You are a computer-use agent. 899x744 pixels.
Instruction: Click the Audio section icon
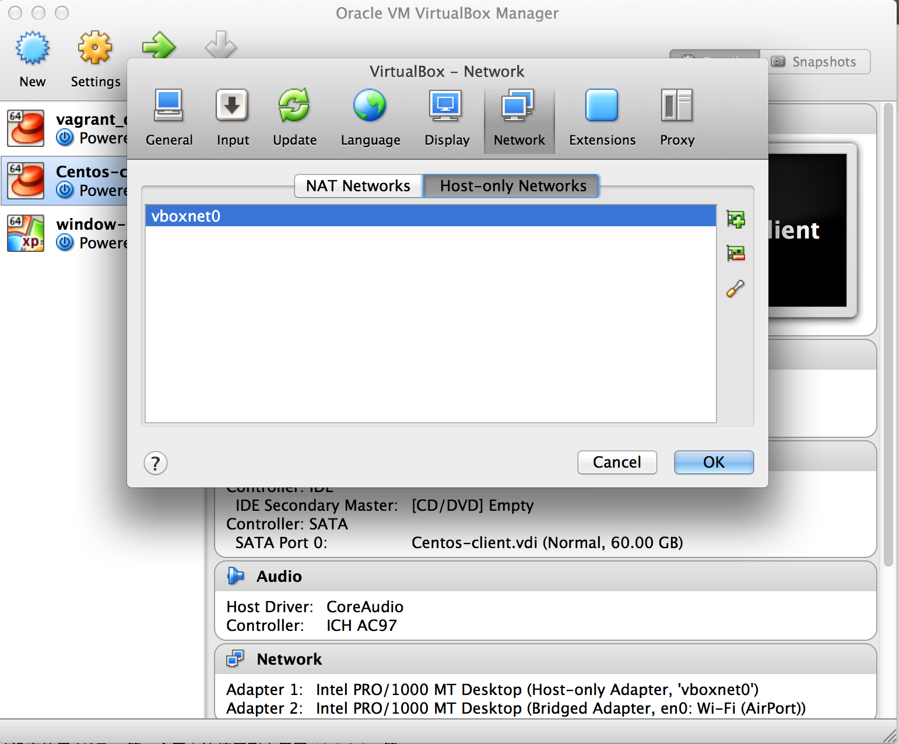[x=236, y=576]
